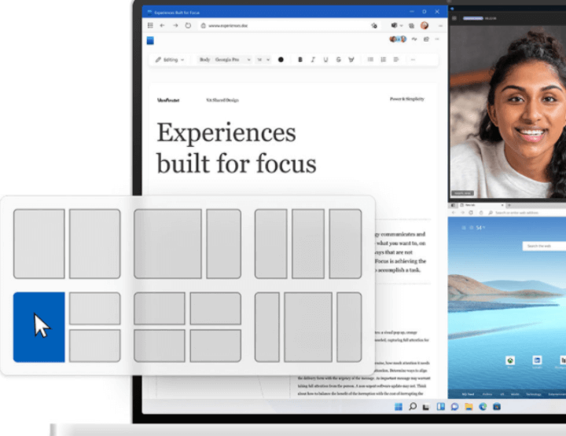Viewport: 566px width, 436px height.
Task: Select the Technology tab in Edge window
Action: click(534, 394)
